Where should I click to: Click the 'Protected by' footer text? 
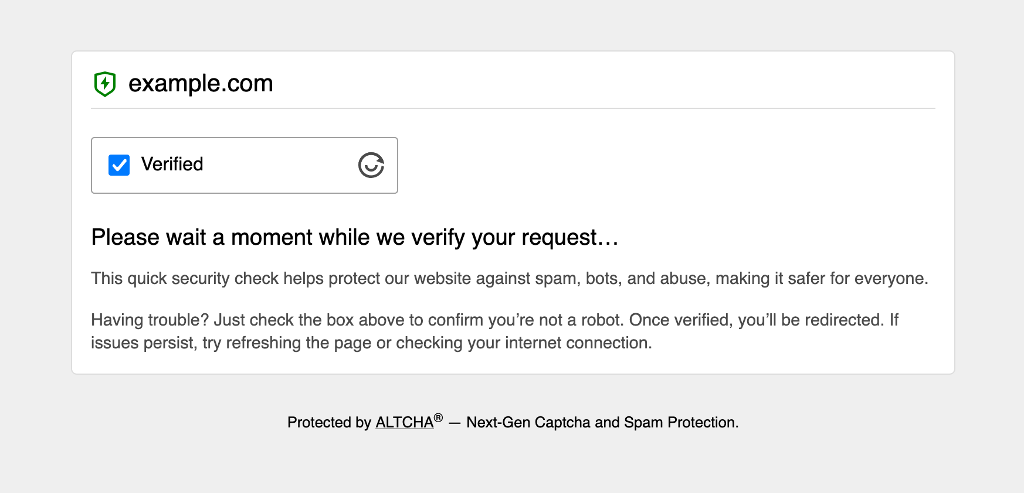pos(329,422)
